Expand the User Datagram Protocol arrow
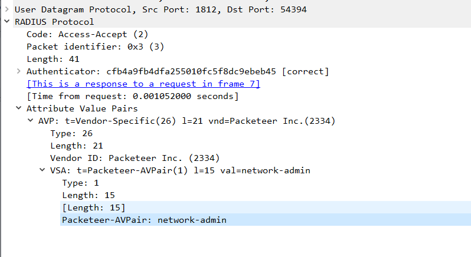 (6, 9)
